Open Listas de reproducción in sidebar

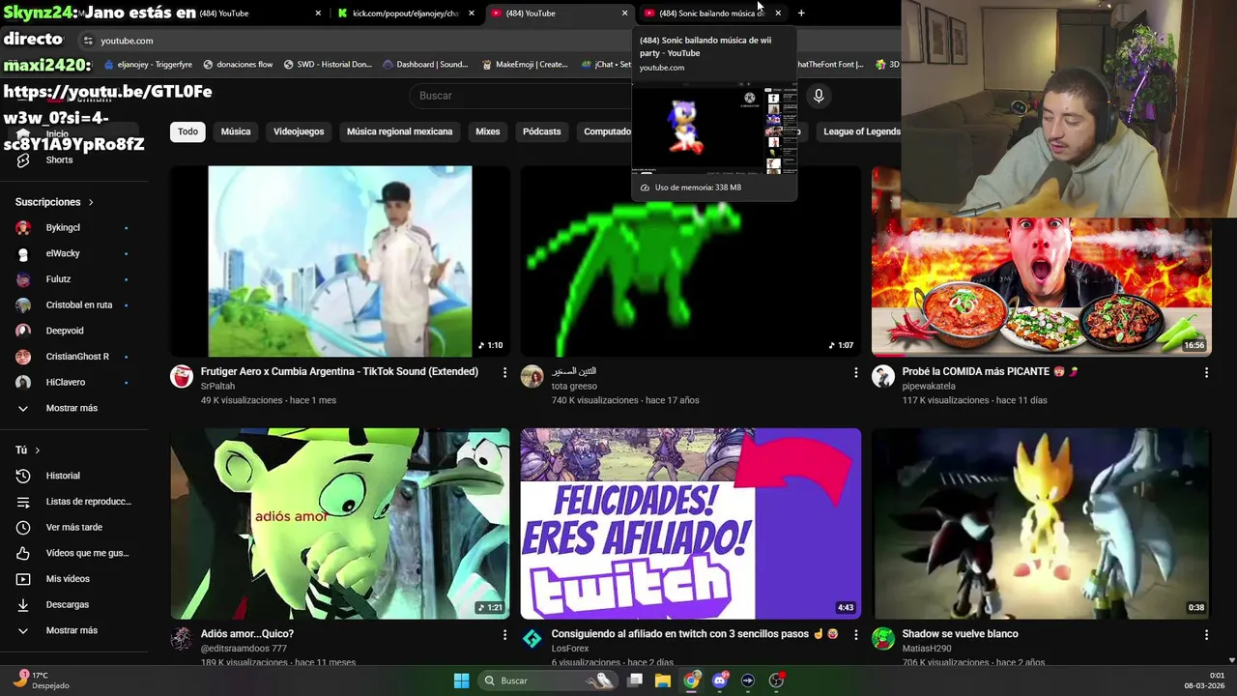[73, 502]
